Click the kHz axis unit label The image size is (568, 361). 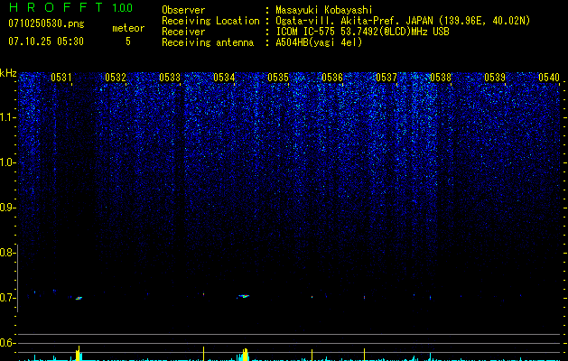point(8,73)
